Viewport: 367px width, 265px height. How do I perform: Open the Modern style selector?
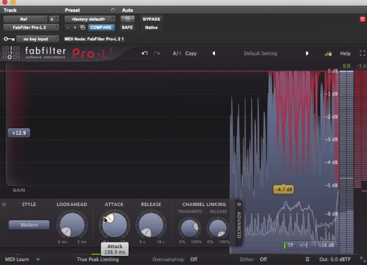tap(29, 225)
